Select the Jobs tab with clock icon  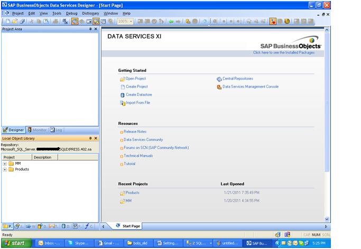(19, 226)
